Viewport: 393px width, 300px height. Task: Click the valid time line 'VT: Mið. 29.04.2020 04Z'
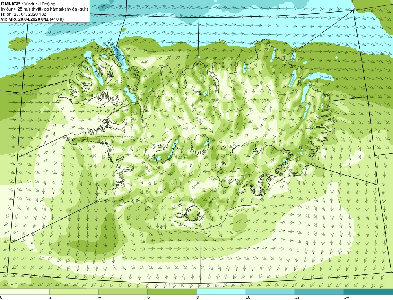(25, 19)
